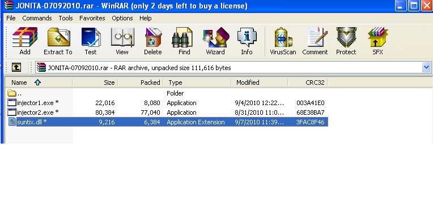433x217 pixels.
Task: Sort by the CRC32 column header
Action: coord(308,83)
